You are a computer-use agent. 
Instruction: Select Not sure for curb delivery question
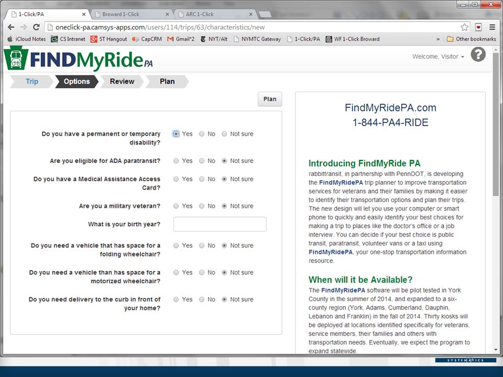point(224,300)
